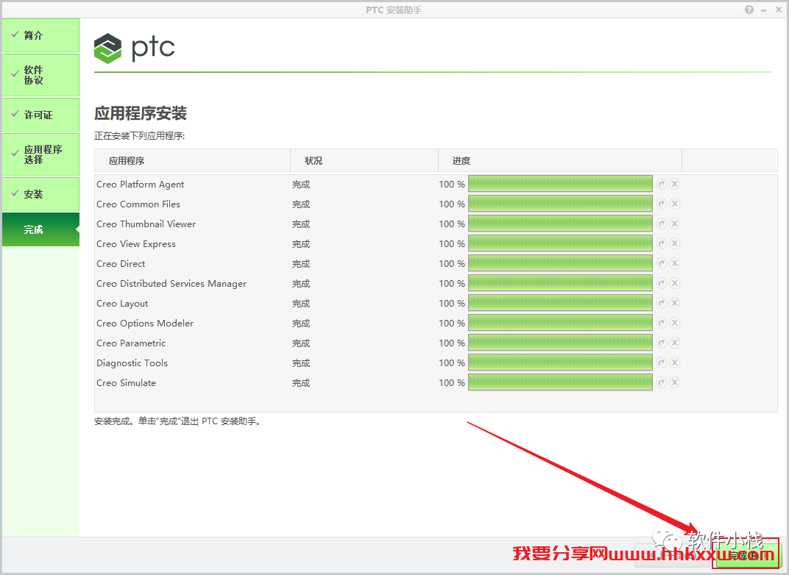Viewport: 789px width, 575px height.
Task: Click the cancel X icon for Creo Layout
Action: click(x=675, y=303)
